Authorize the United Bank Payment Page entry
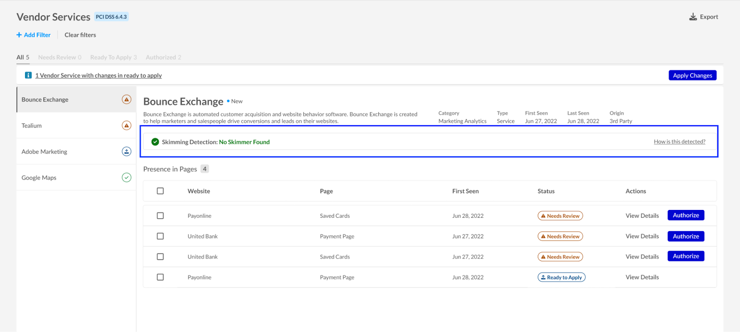 [686, 236]
